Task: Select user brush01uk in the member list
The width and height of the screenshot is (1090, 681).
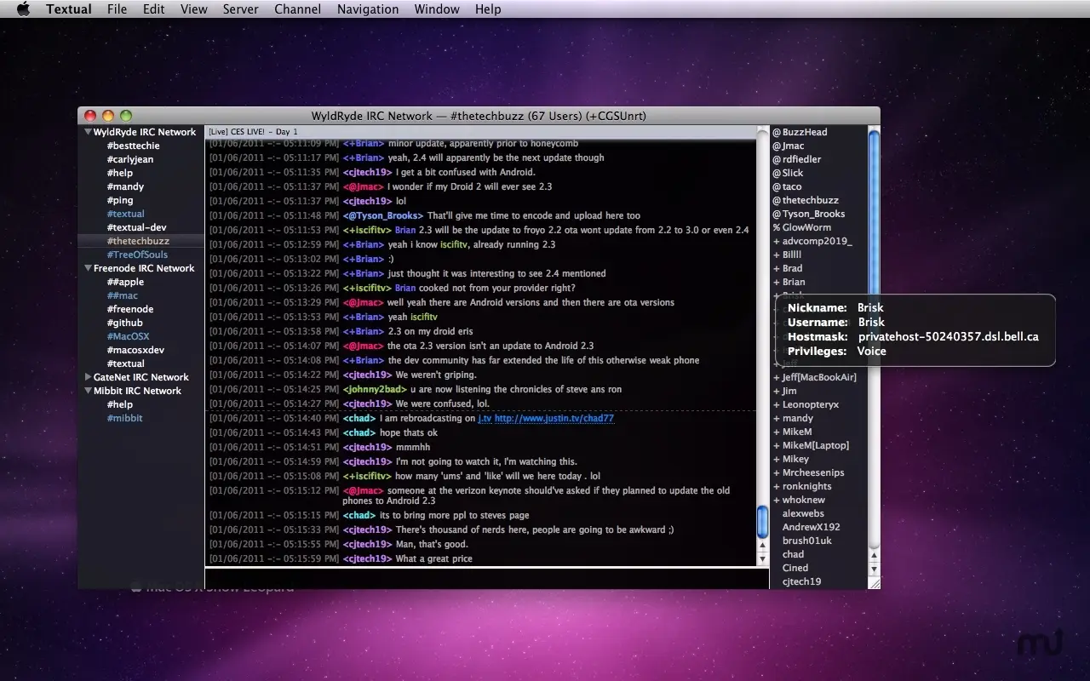Action: (x=806, y=541)
